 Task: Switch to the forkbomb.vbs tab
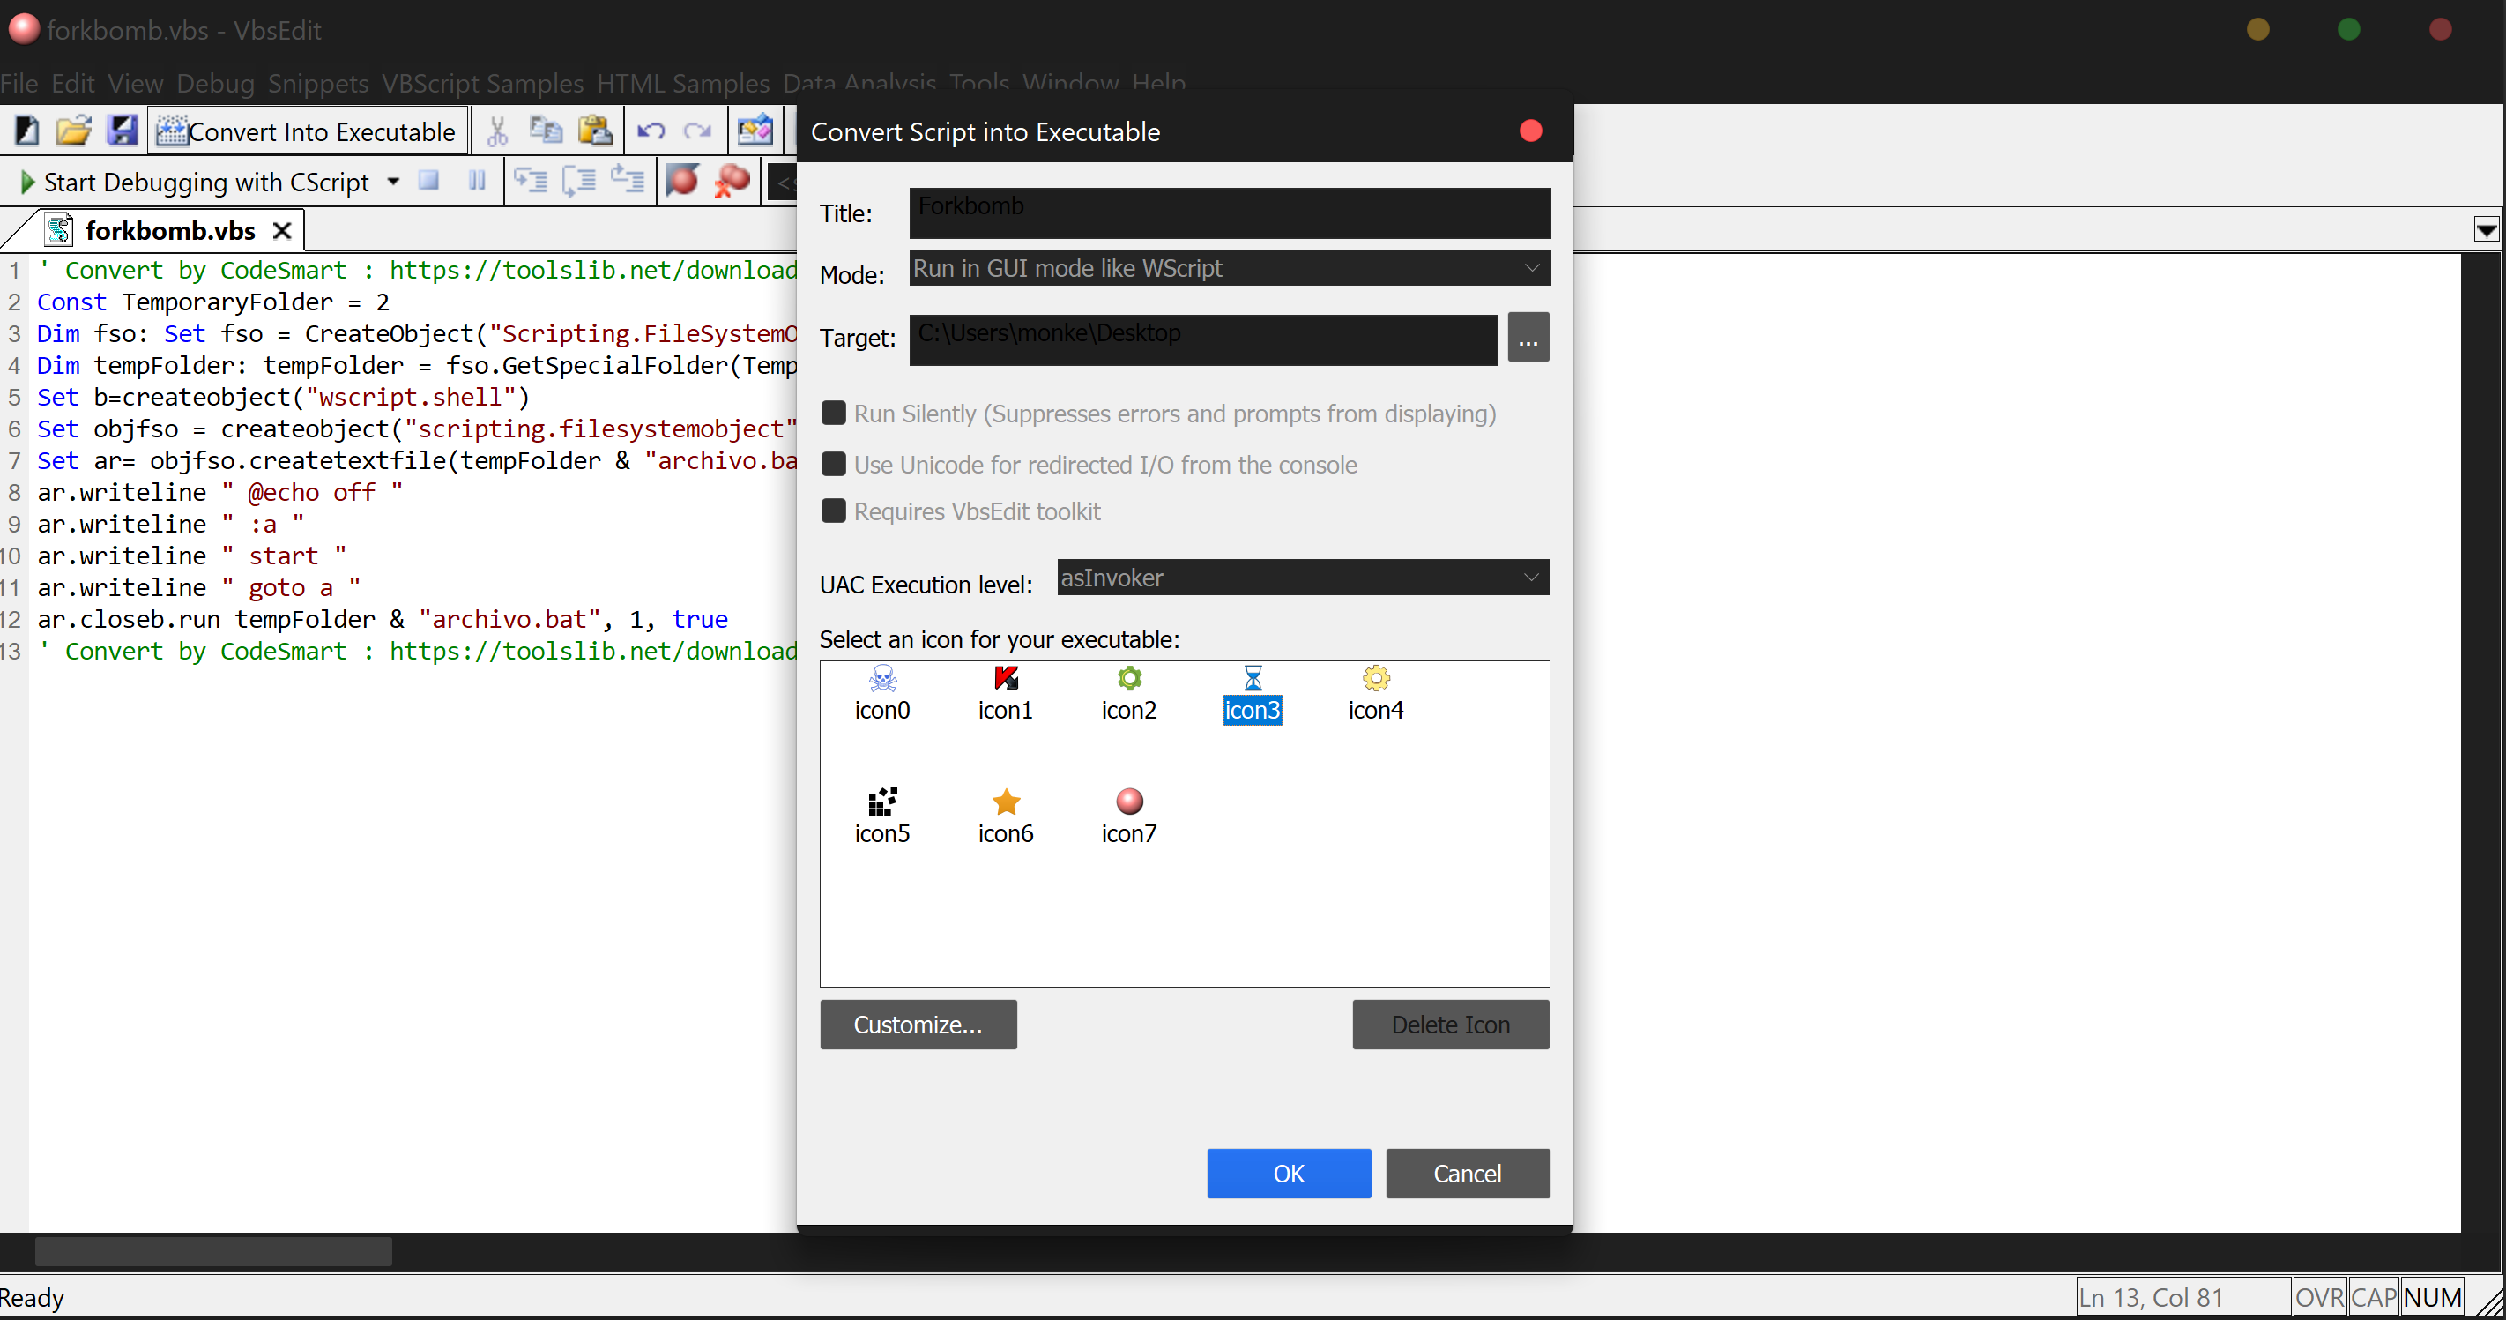(x=169, y=231)
